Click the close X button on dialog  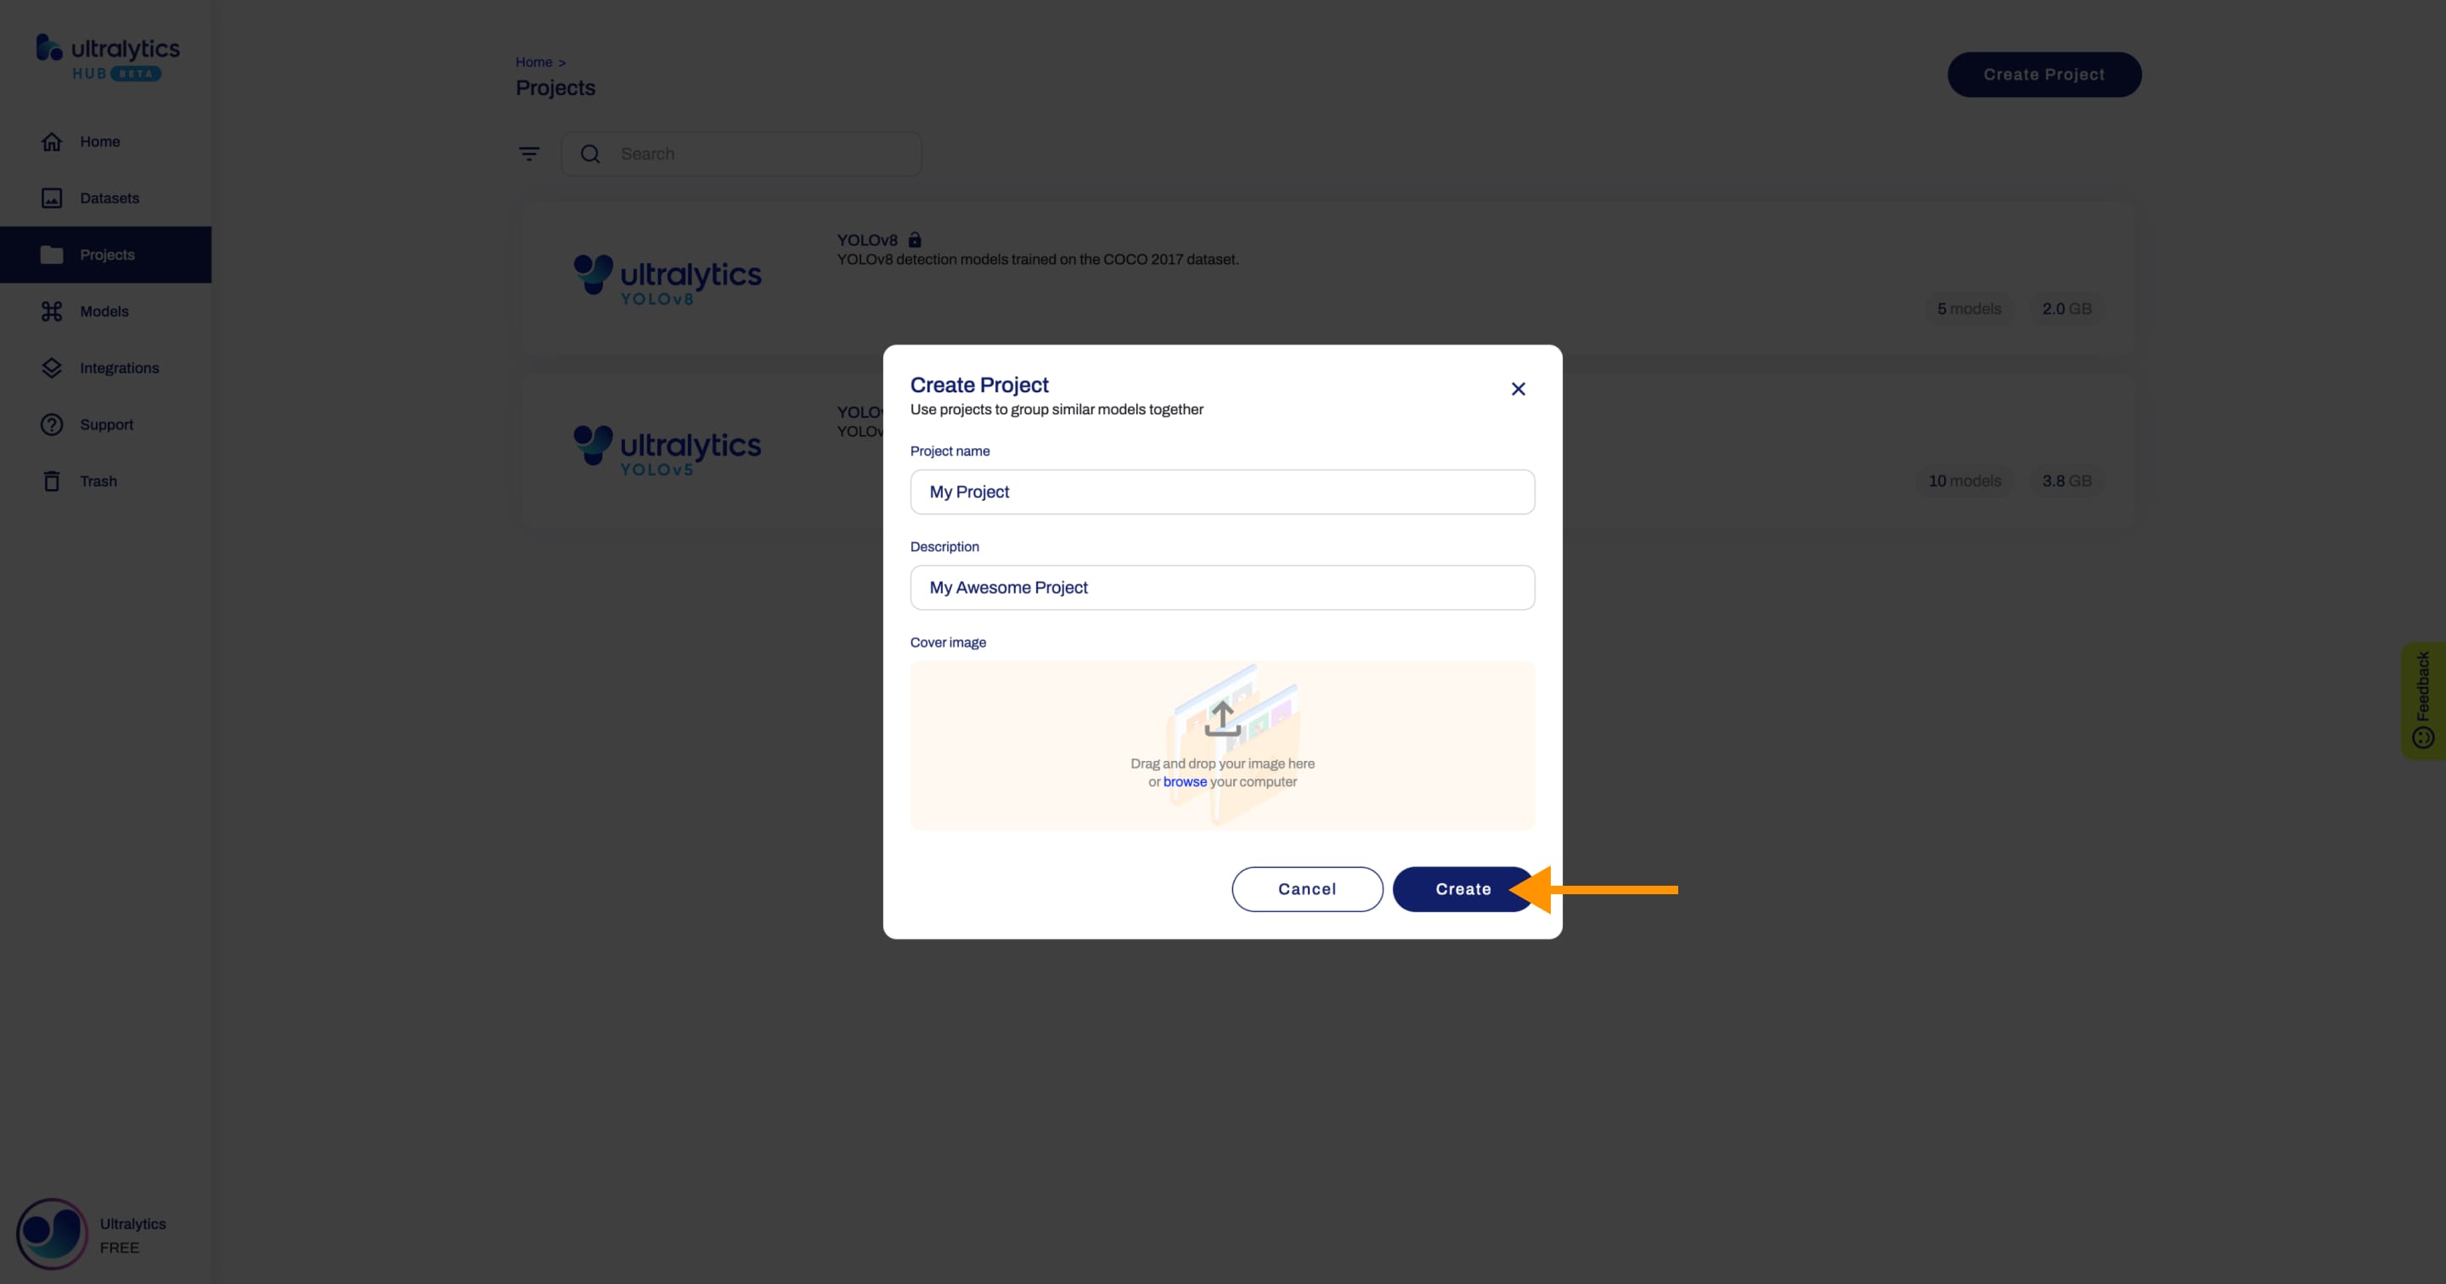click(1518, 388)
